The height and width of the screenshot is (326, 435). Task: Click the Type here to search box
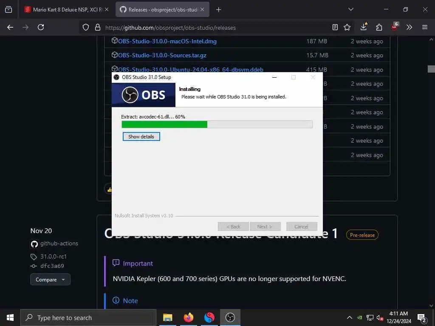pos(88,318)
